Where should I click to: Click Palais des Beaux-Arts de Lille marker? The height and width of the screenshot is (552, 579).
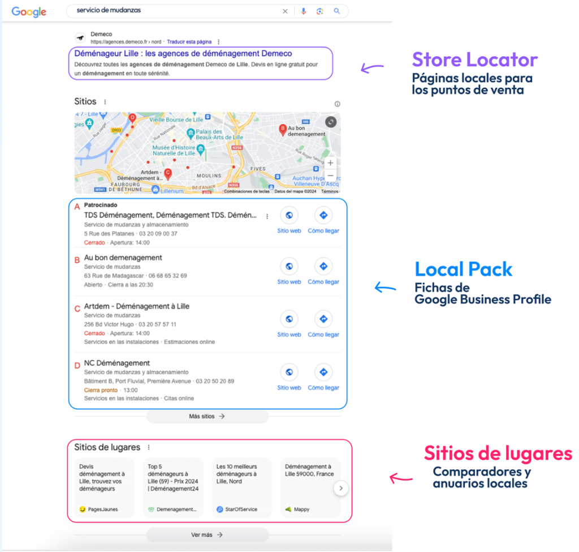[191, 133]
